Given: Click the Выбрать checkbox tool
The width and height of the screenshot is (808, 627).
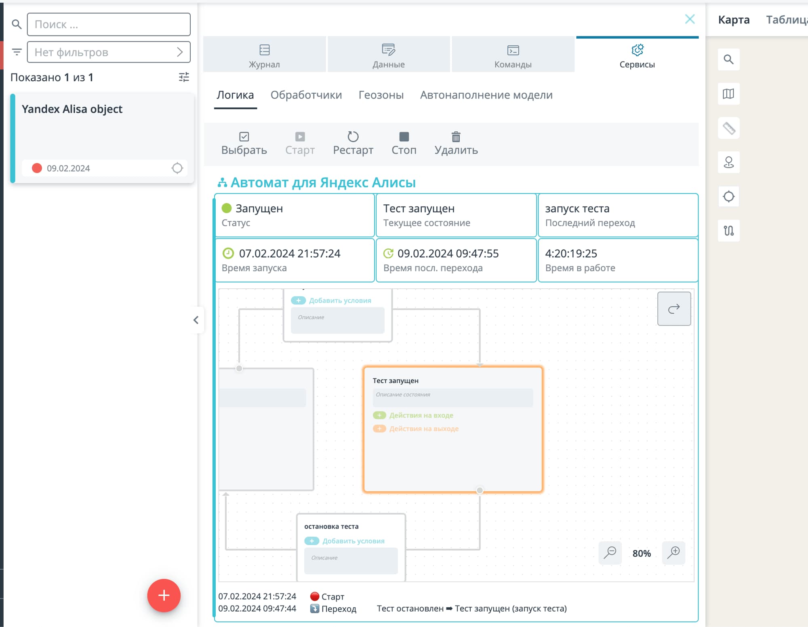Looking at the screenshot, I should [244, 143].
